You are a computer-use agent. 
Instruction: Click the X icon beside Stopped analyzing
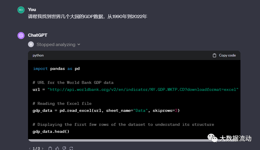[x=31, y=44]
